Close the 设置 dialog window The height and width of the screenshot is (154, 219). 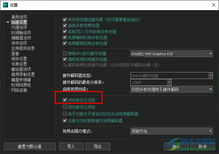click(213, 5)
